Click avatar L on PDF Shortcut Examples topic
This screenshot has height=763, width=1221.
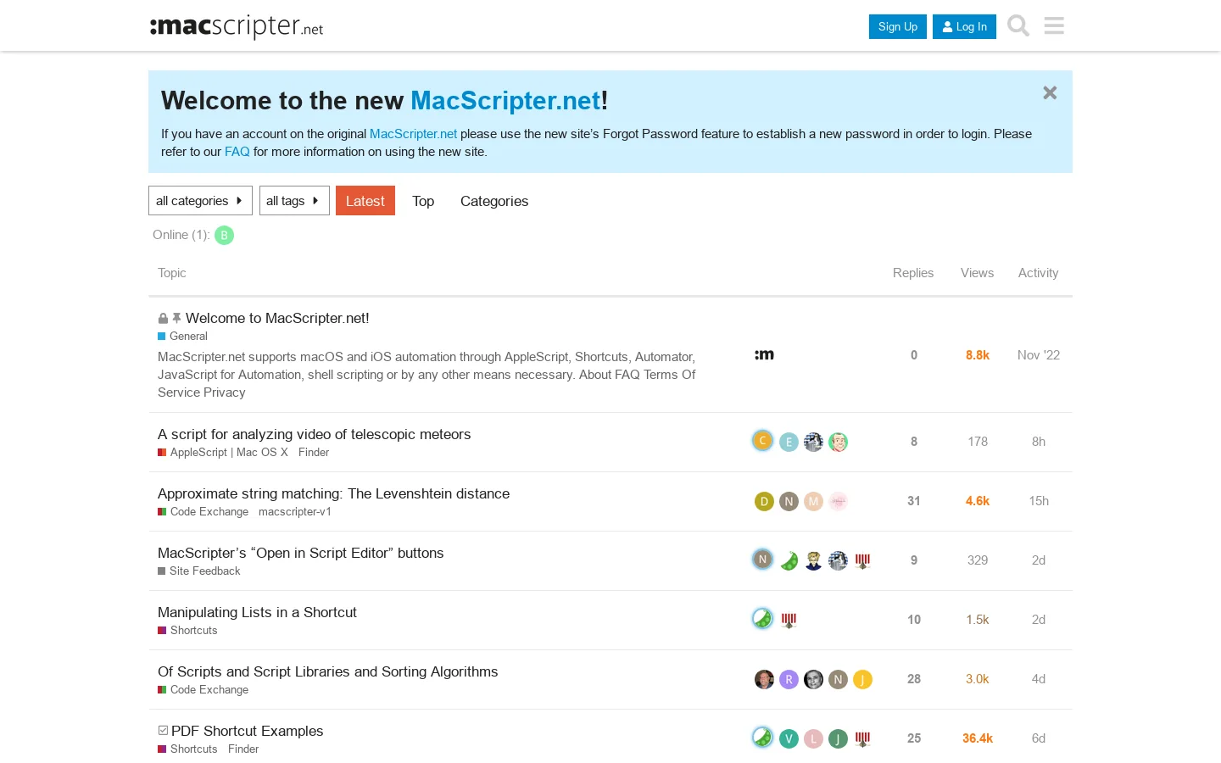pyautogui.click(x=813, y=739)
